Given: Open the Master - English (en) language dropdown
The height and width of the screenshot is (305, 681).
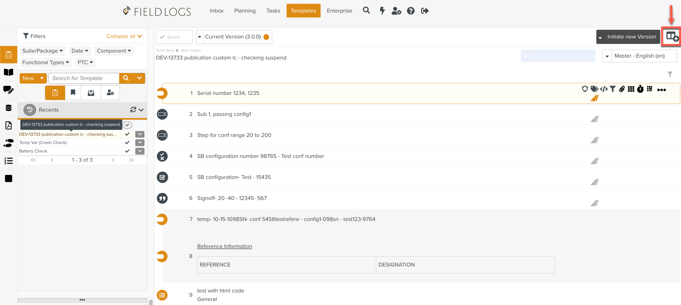Looking at the screenshot, I should [x=639, y=56].
